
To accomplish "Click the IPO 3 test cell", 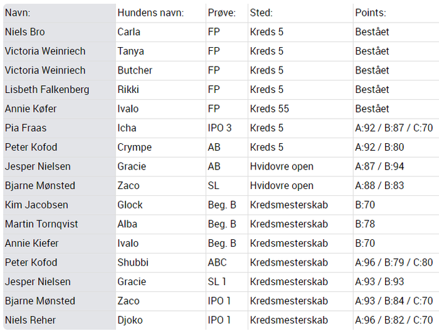I will pos(227,128).
